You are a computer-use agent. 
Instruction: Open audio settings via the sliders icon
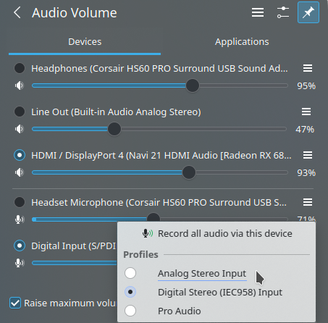coord(283,12)
